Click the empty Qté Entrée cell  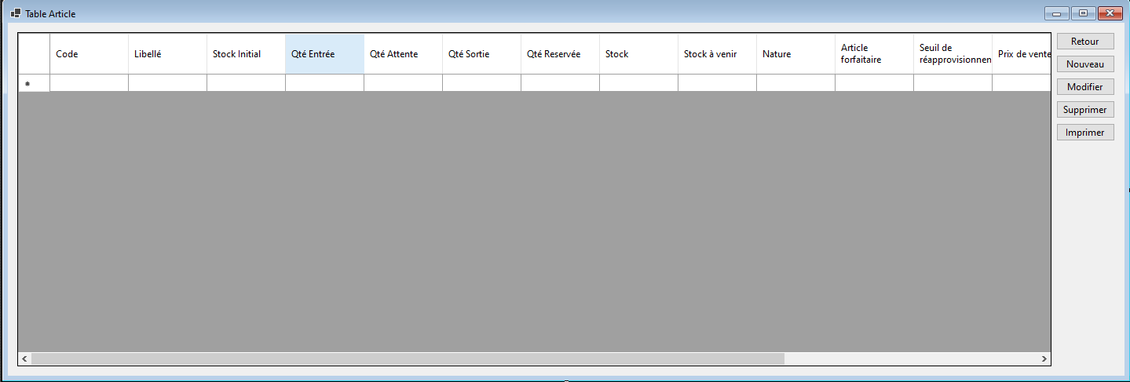324,83
